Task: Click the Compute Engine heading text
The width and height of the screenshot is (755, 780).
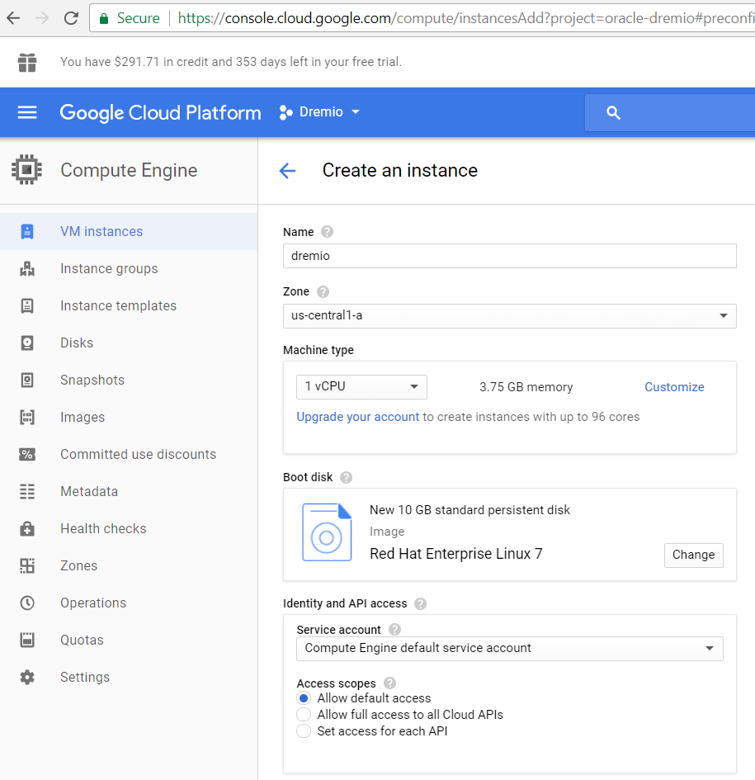Action: (x=129, y=171)
